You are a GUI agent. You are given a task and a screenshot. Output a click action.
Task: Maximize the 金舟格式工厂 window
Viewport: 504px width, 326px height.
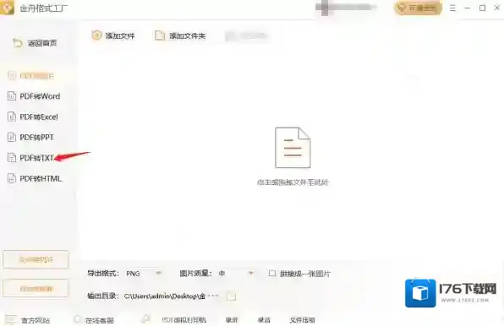tap(483, 8)
